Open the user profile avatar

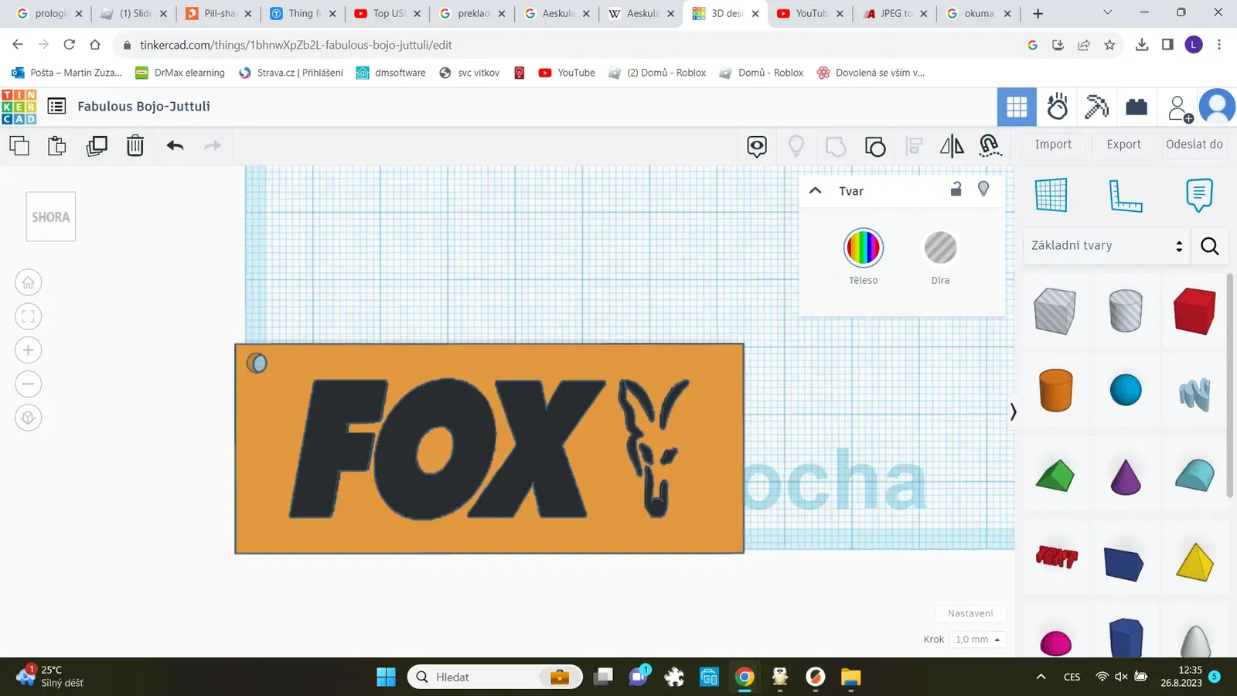[1217, 107]
